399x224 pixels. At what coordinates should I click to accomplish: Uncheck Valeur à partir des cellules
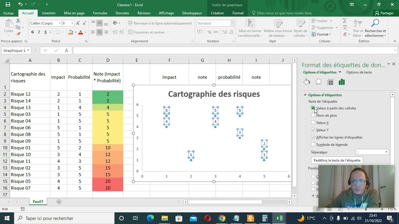[313, 108]
